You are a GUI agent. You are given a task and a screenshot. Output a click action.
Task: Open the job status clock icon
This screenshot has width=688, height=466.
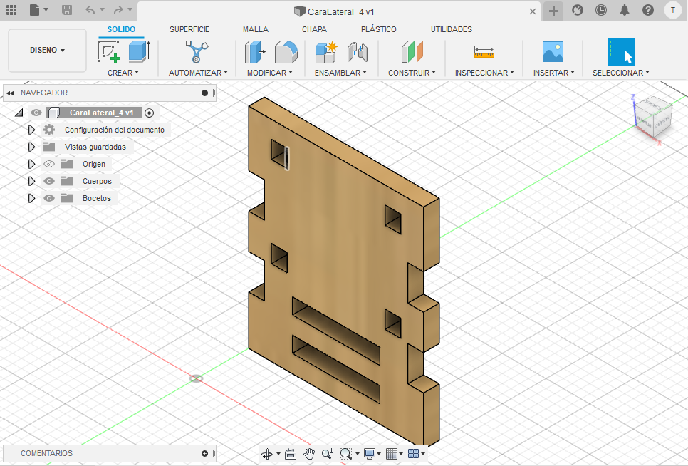600,10
